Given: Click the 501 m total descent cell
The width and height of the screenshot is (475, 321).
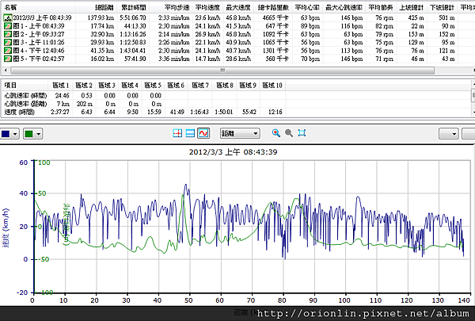Looking at the screenshot, I should (446, 18).
